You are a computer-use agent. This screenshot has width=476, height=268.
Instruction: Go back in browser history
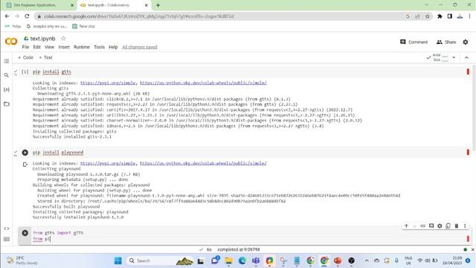[x=7, y=16]
